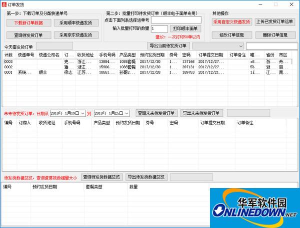Screen dimensions: 300x228
Task: Click 查询未来待发货订单 button
Action: (x=156, y=113)
